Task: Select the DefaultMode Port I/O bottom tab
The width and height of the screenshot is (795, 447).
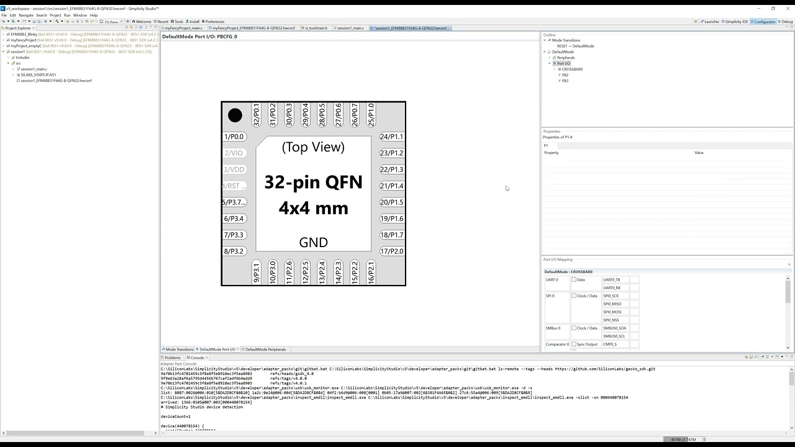Action: (x=217, y=350)
